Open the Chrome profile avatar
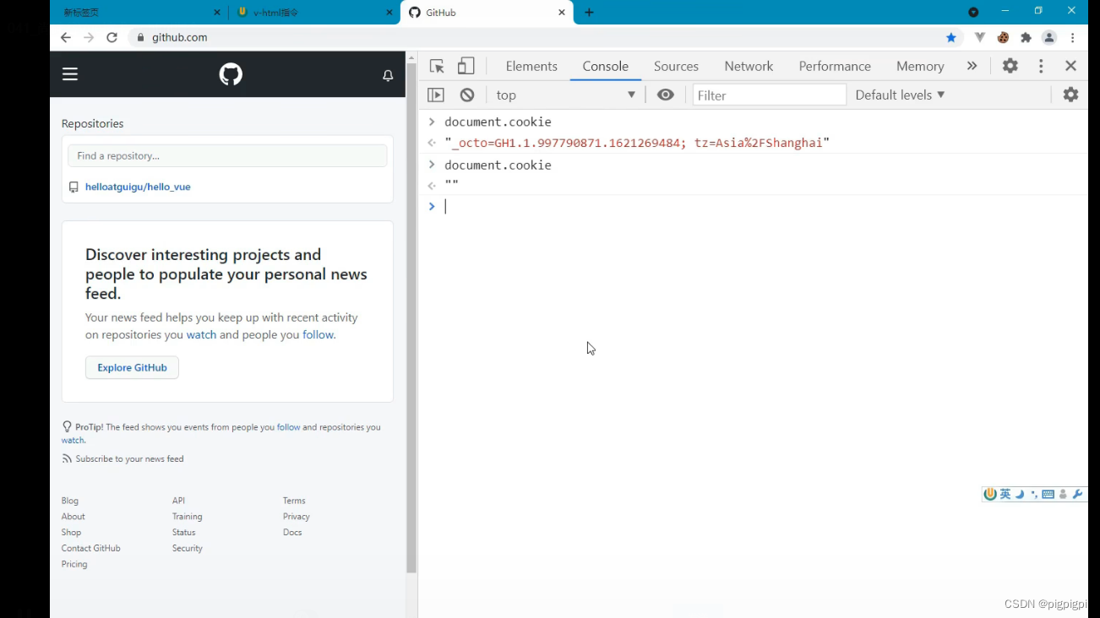This screenshot has width=1100, height=618. click(x=1049, y=38)
